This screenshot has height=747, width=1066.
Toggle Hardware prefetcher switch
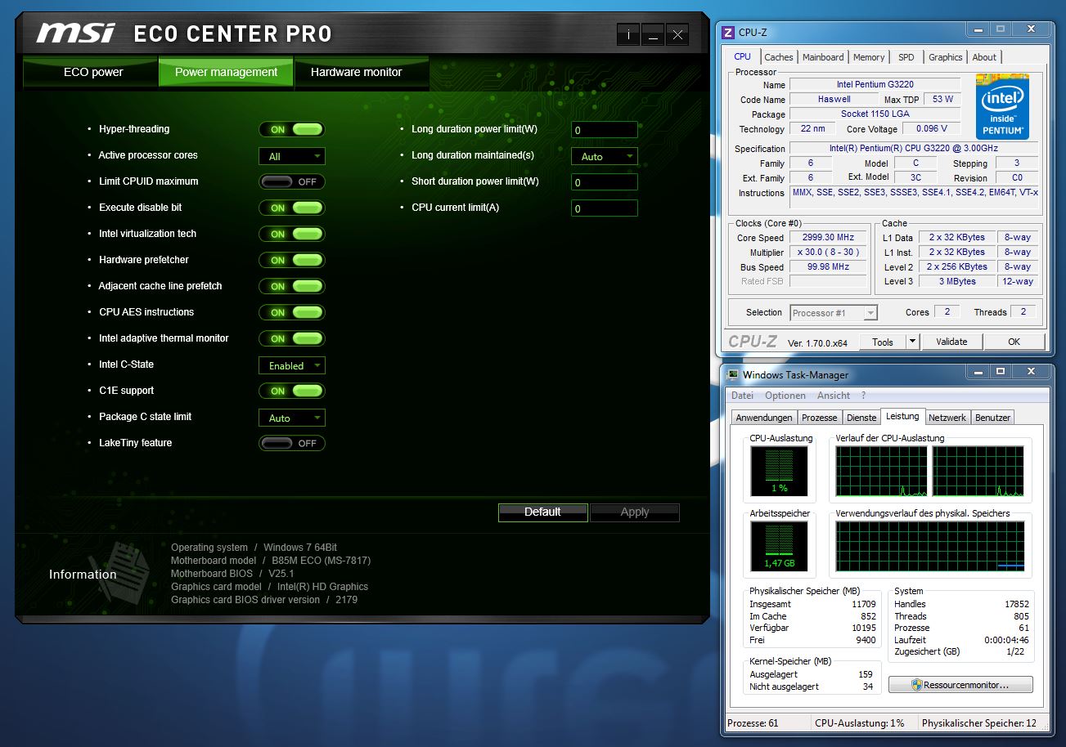pyautogui.click(x=292, y=260)
